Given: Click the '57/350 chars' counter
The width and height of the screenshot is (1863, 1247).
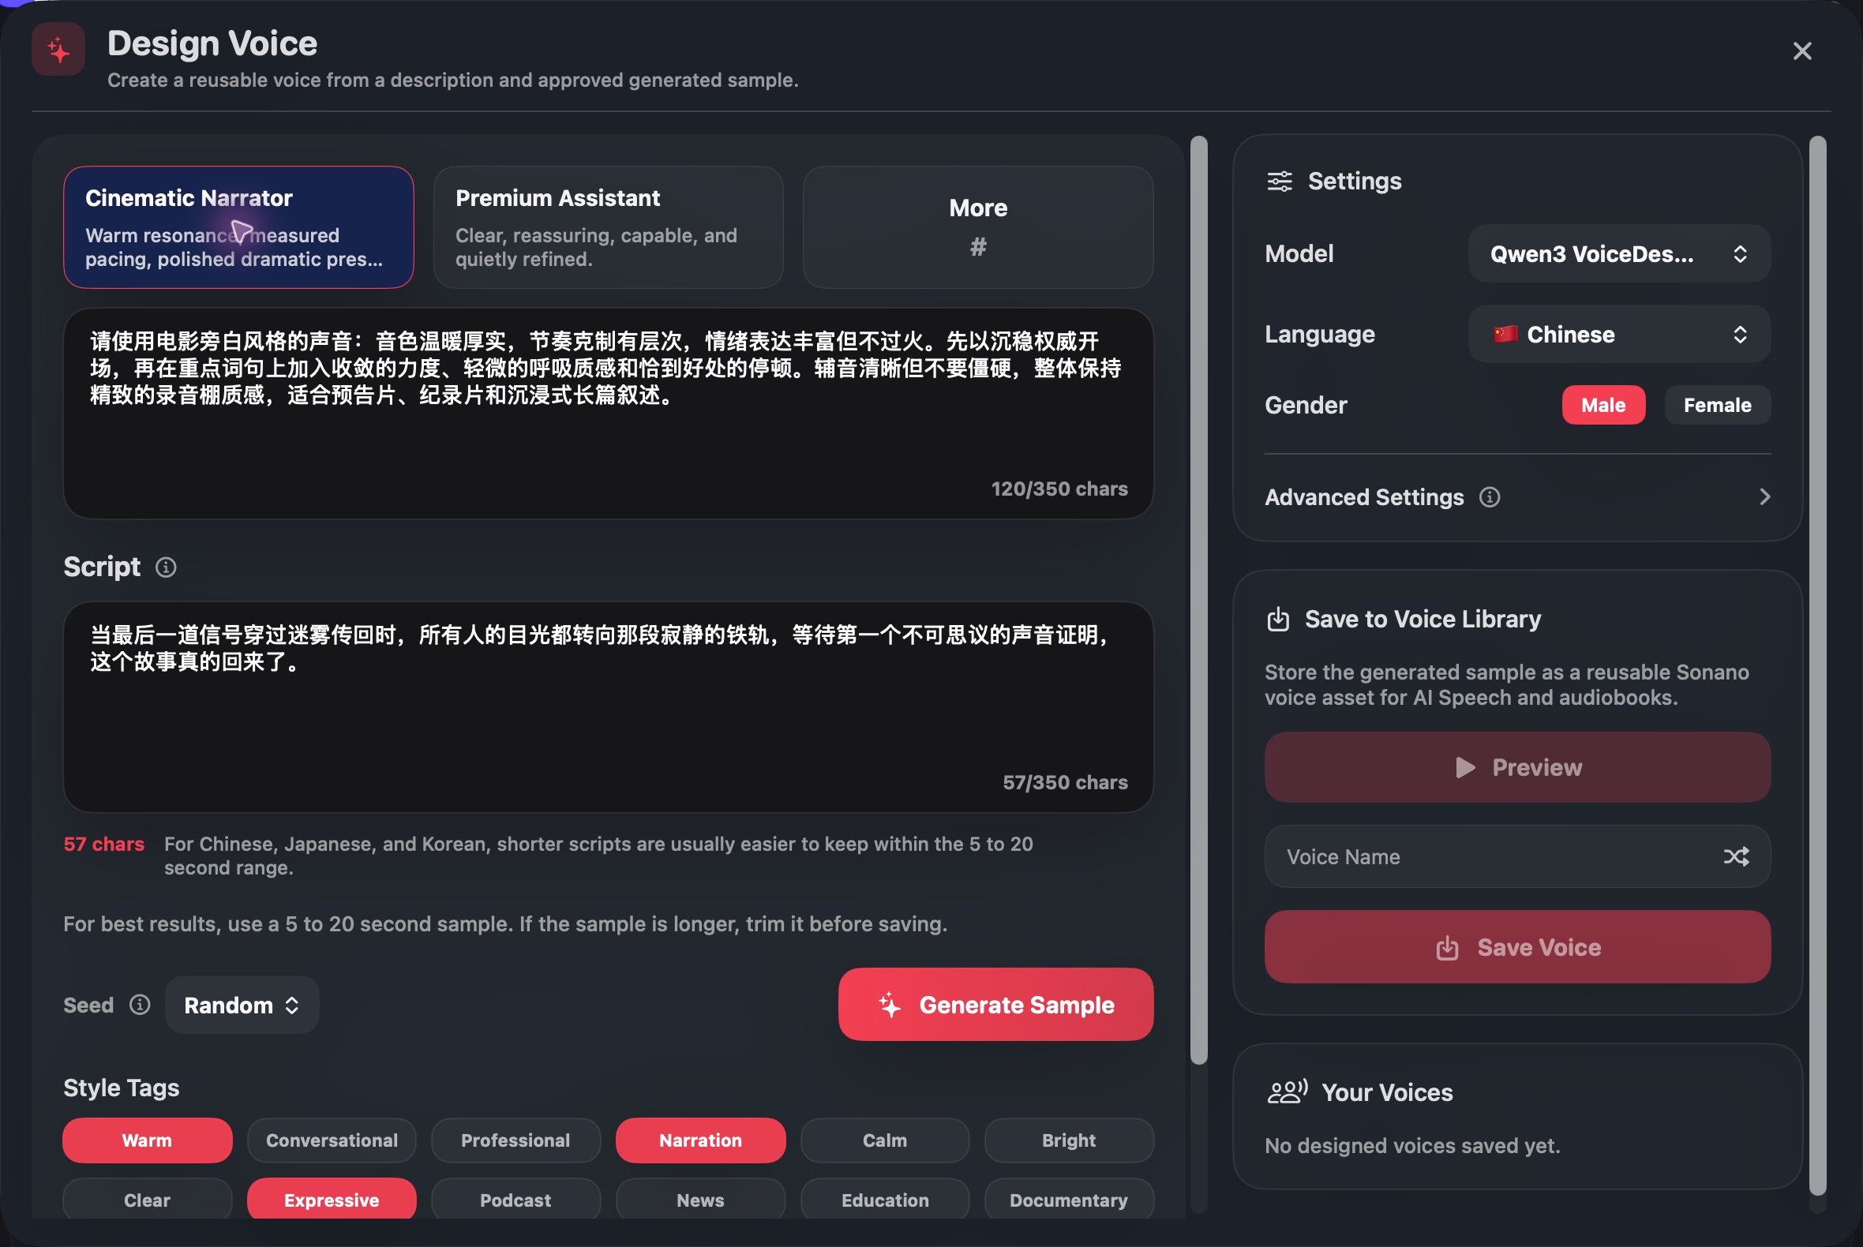Looking at the screenshot, I should click(1064, 782).
